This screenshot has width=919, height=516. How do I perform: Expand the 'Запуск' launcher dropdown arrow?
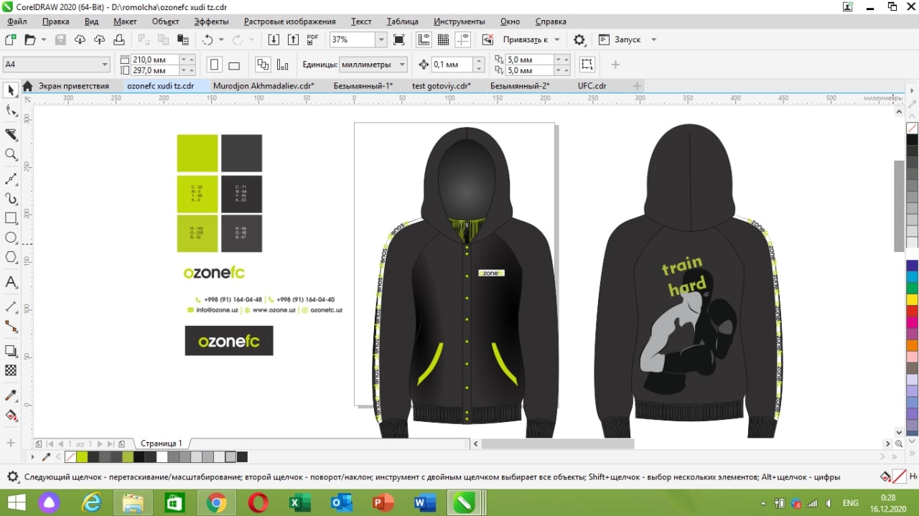653,39
